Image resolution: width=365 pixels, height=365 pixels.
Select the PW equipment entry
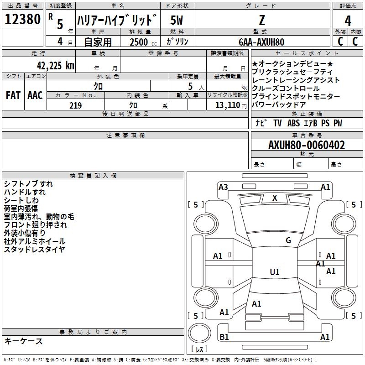click(x=338, y=123)
